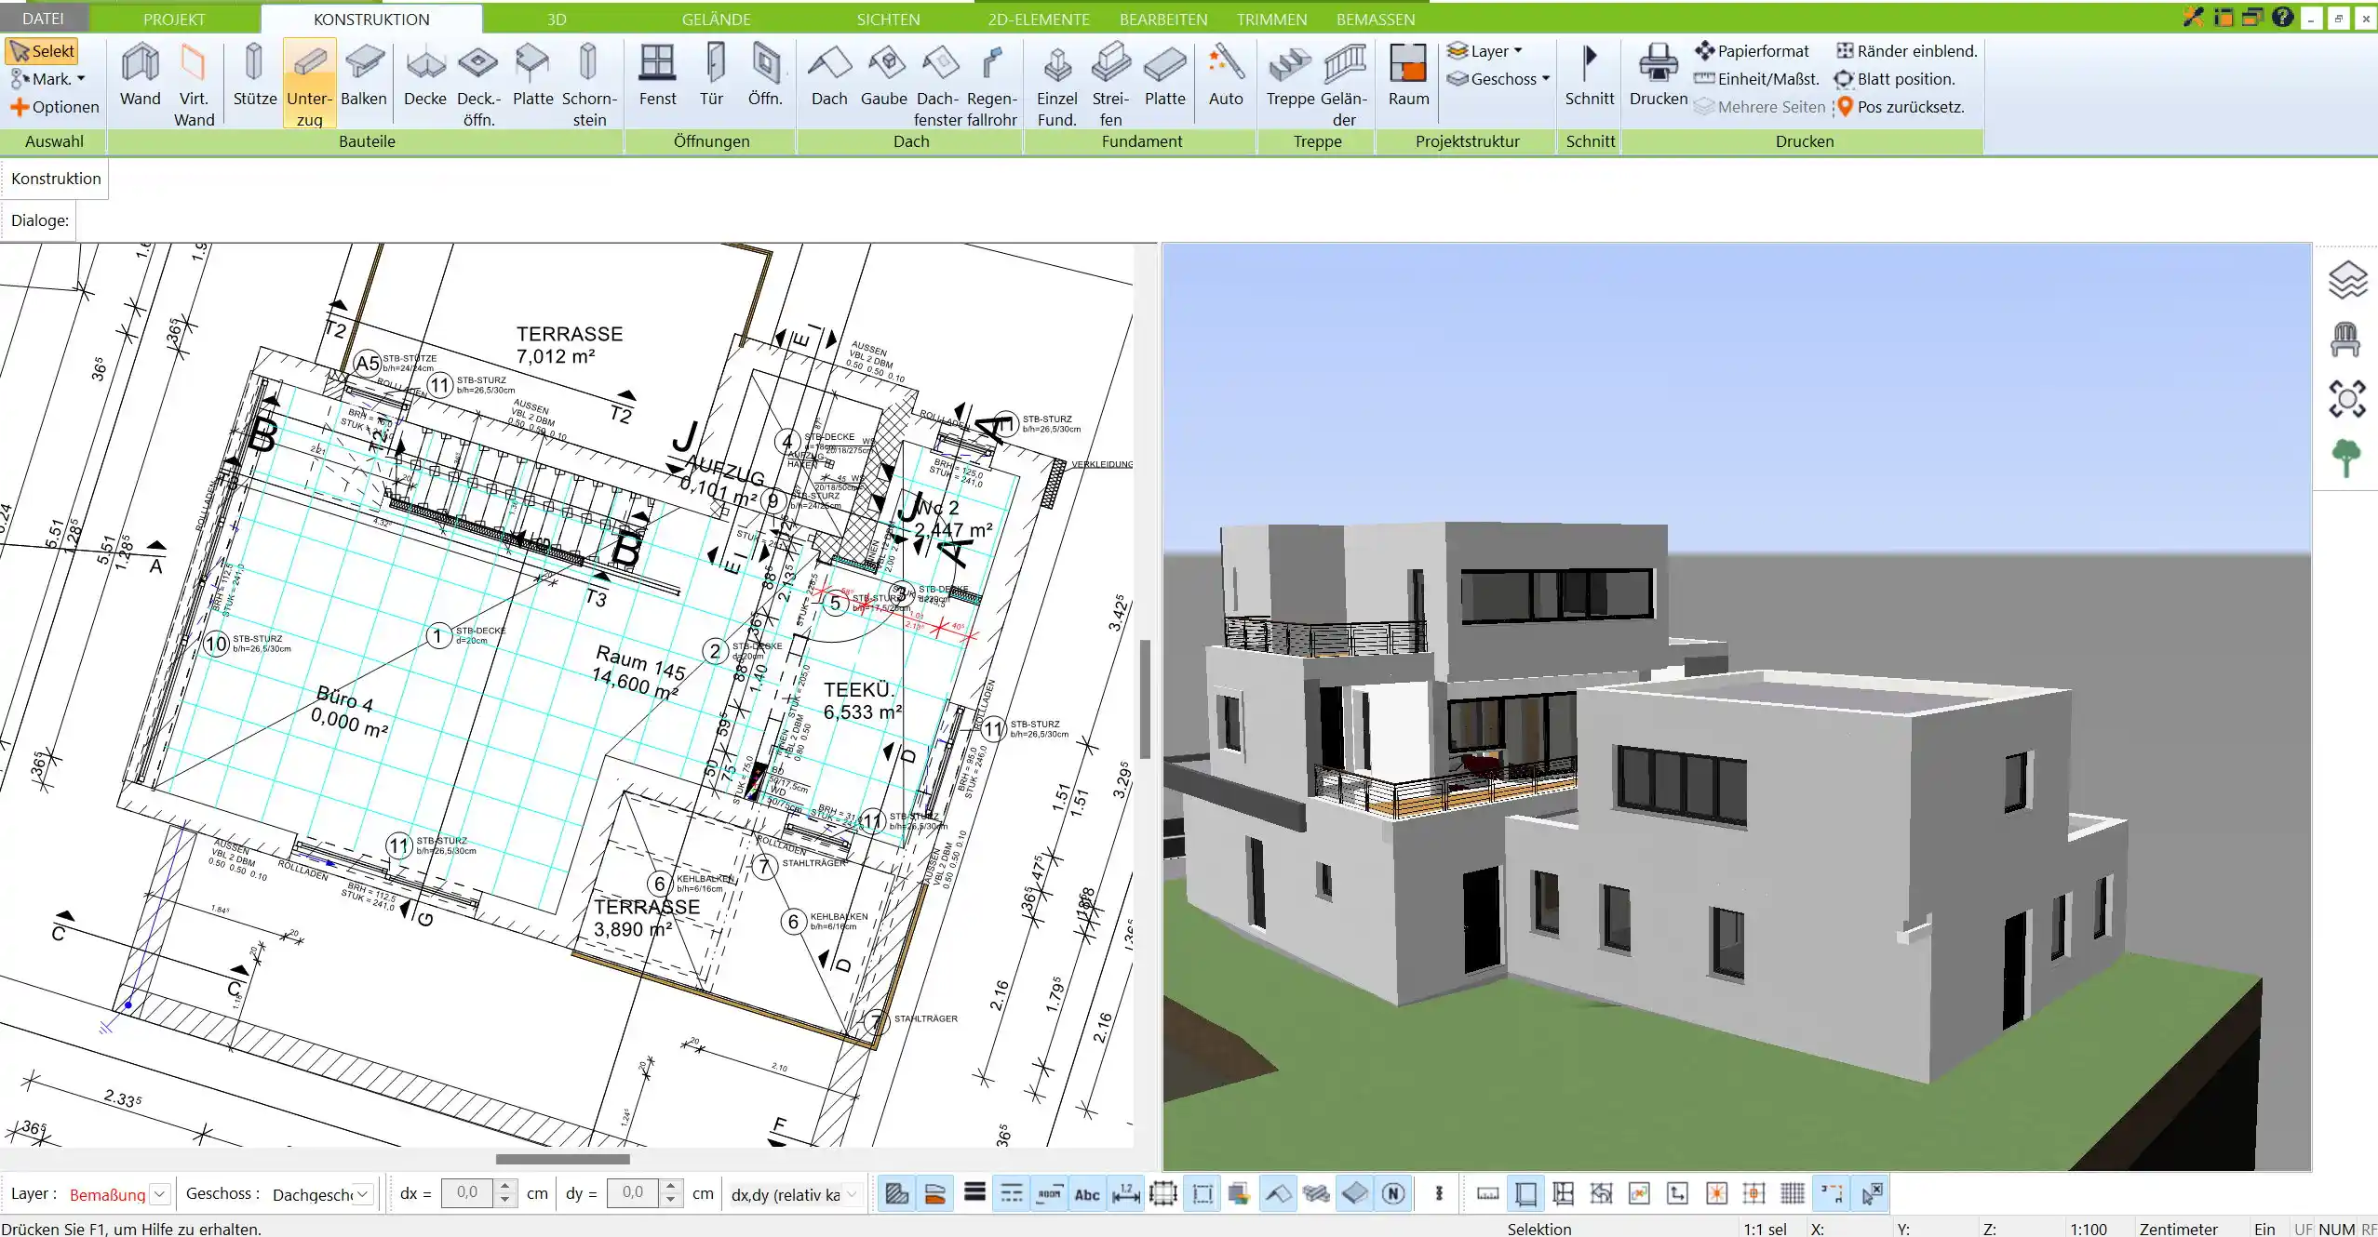Click the vertical scrollbar of plan view

[x=1145, y=698]
